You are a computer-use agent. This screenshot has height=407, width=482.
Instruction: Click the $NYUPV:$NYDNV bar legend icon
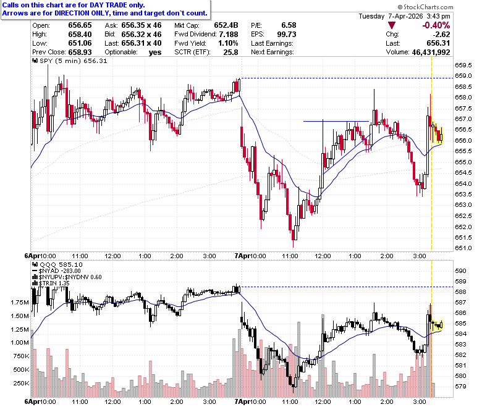pos(35,277)
